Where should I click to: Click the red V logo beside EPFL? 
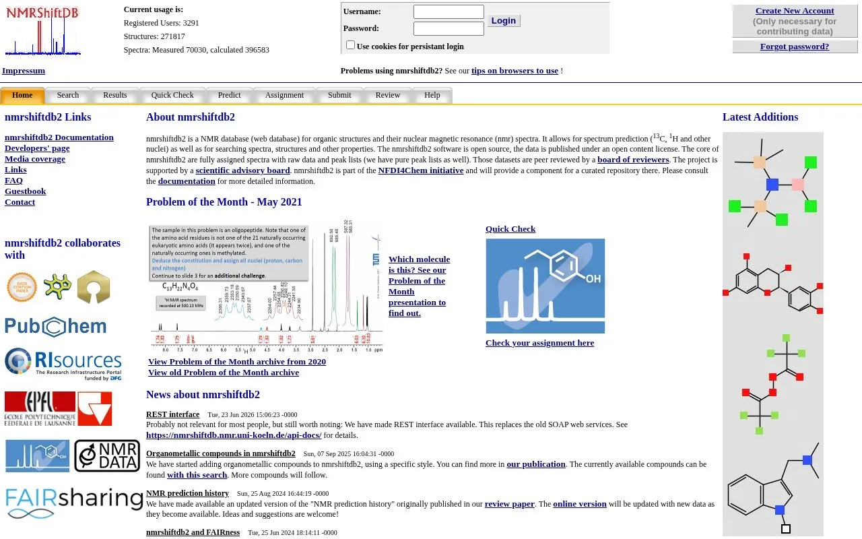pos(95,408)
